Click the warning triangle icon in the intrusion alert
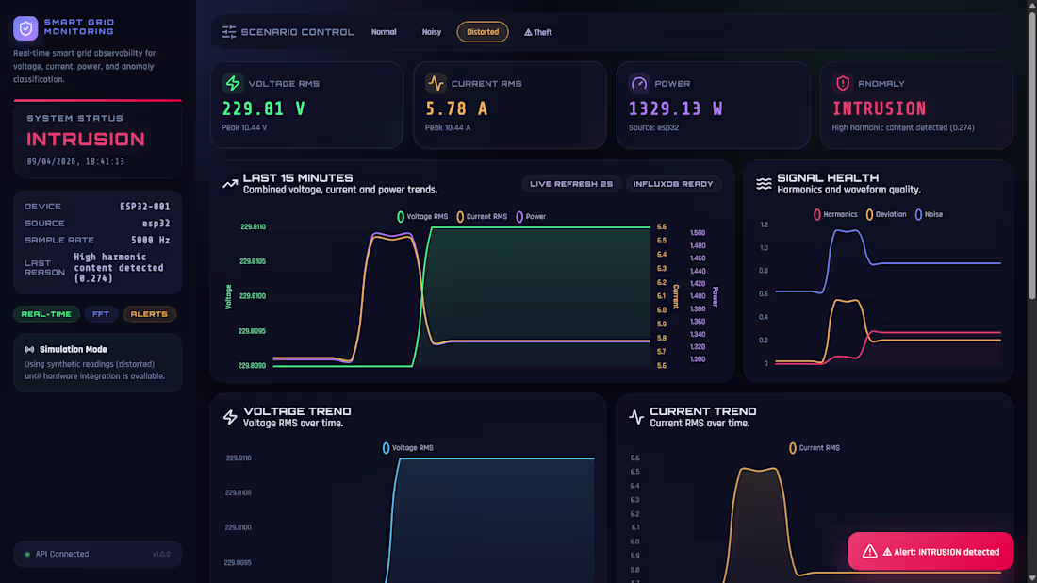Viewport: 1037px width, 583px height. (x=870, y=551)
